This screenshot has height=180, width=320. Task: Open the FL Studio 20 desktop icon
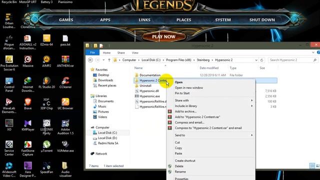pyautogui.click(x=46, y=83)
